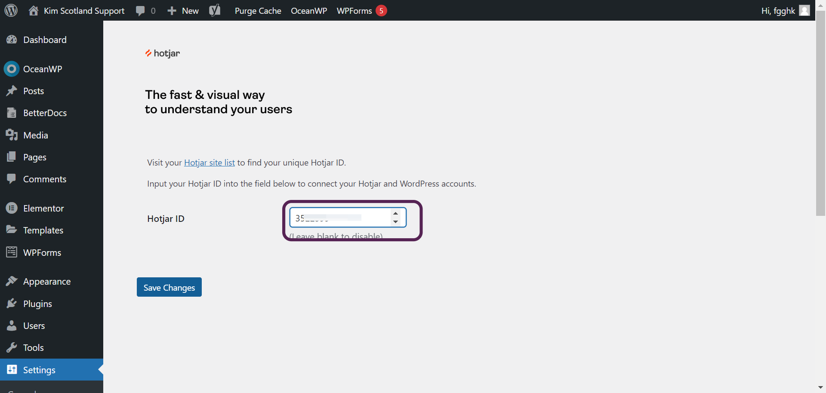Decrease Hotjar ID with the down stepper arrow
The image size is (826, 393).
(395, 222)
